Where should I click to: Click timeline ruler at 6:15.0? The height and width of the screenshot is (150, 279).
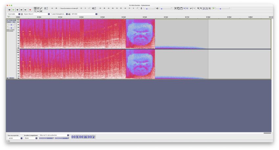coord(145,17)
